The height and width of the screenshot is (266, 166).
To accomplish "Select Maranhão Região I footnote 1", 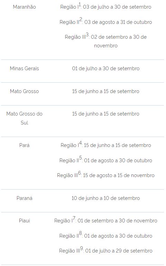I will pyautogui.click(x=80, y=5).
